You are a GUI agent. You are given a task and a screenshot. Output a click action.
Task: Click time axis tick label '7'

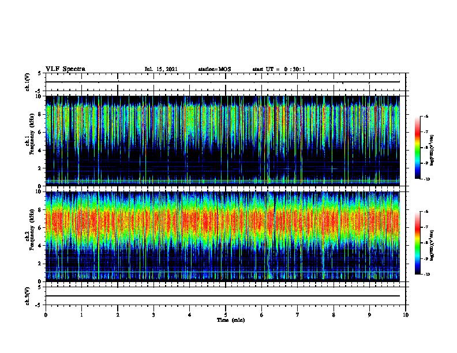pos(298,315)
